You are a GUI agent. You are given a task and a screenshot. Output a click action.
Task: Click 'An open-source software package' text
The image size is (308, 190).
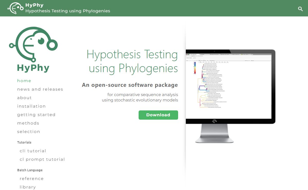coord(130,85)
